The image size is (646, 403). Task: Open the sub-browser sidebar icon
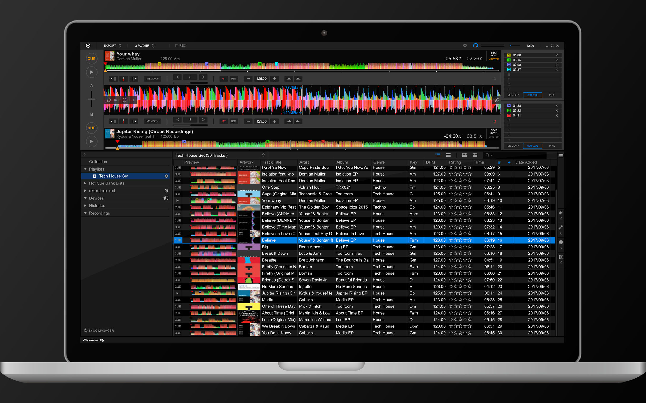[561, 257]
